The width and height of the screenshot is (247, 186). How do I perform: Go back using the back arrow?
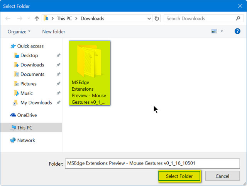coord(8,18)
